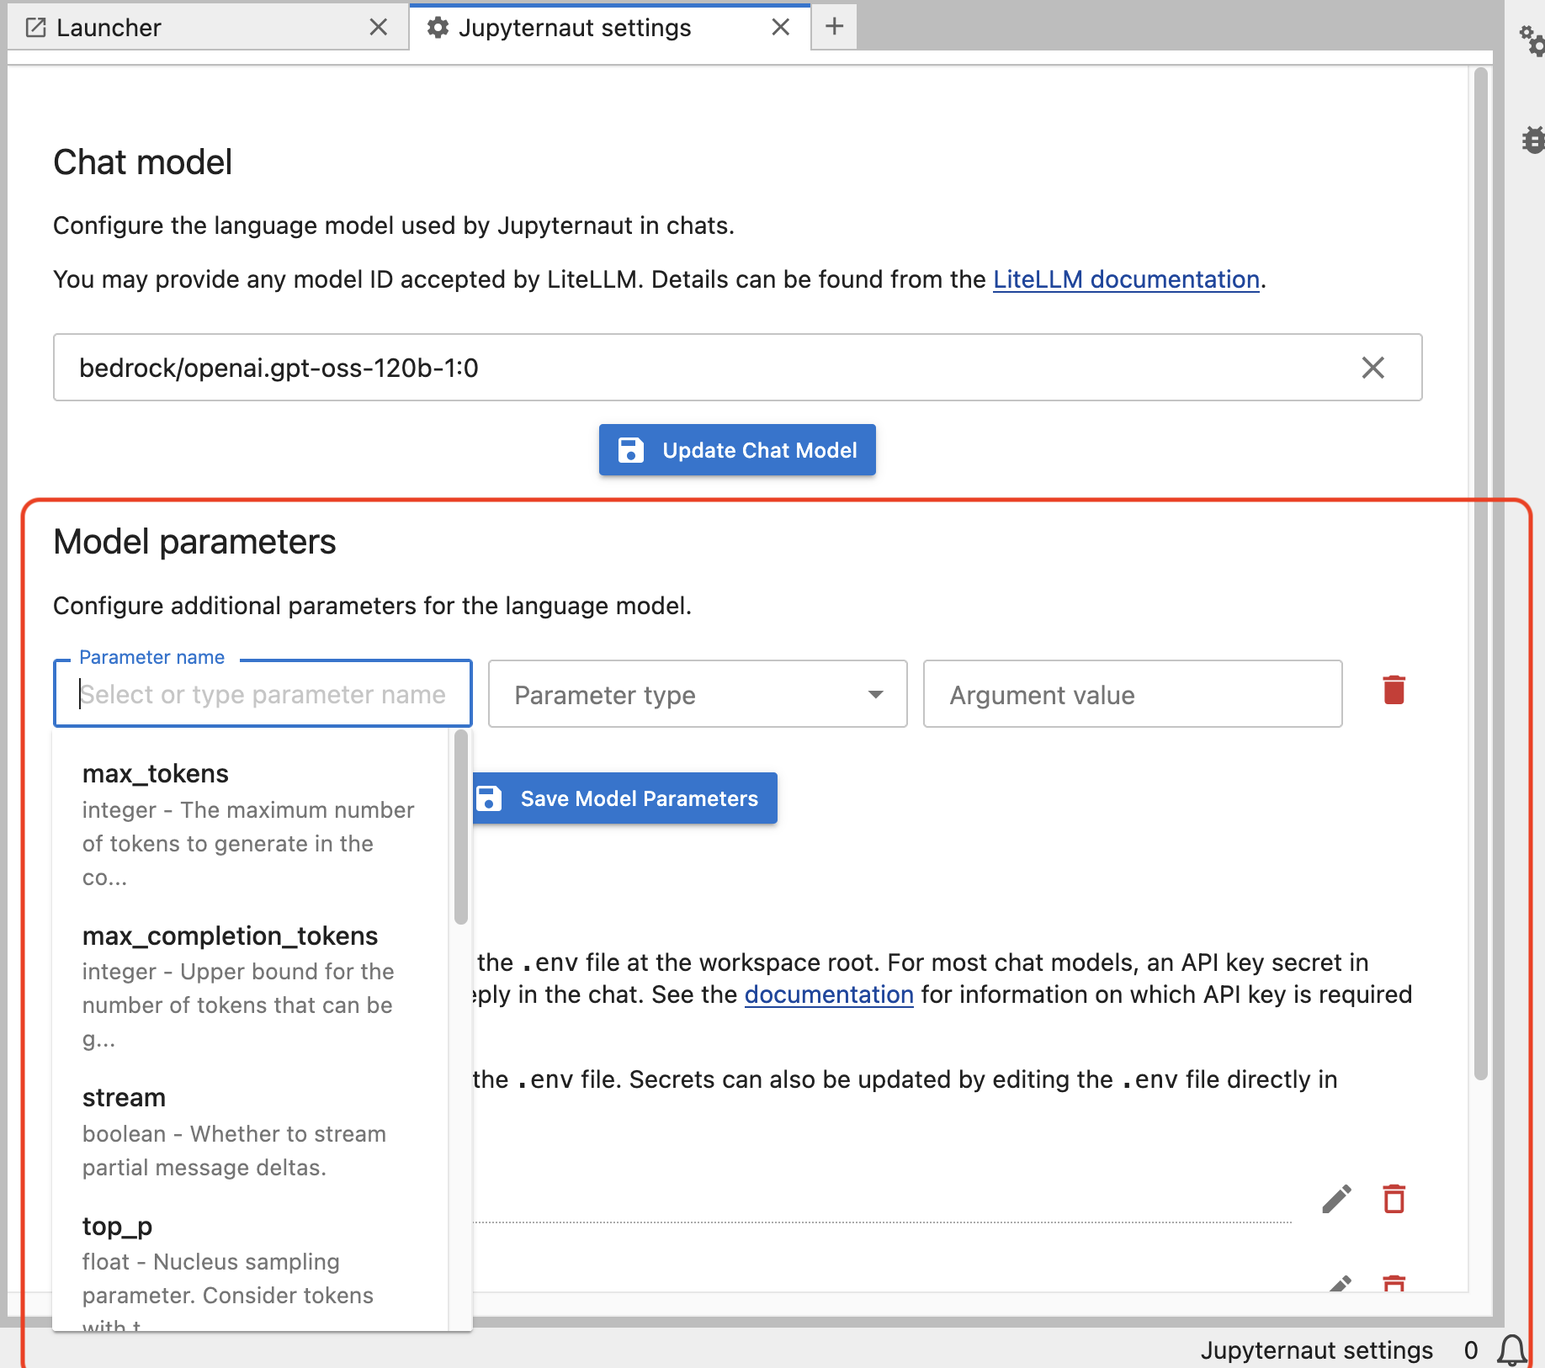Open notifications bell in status bar
1545x1368 pixels.
click(1512, 1350)
